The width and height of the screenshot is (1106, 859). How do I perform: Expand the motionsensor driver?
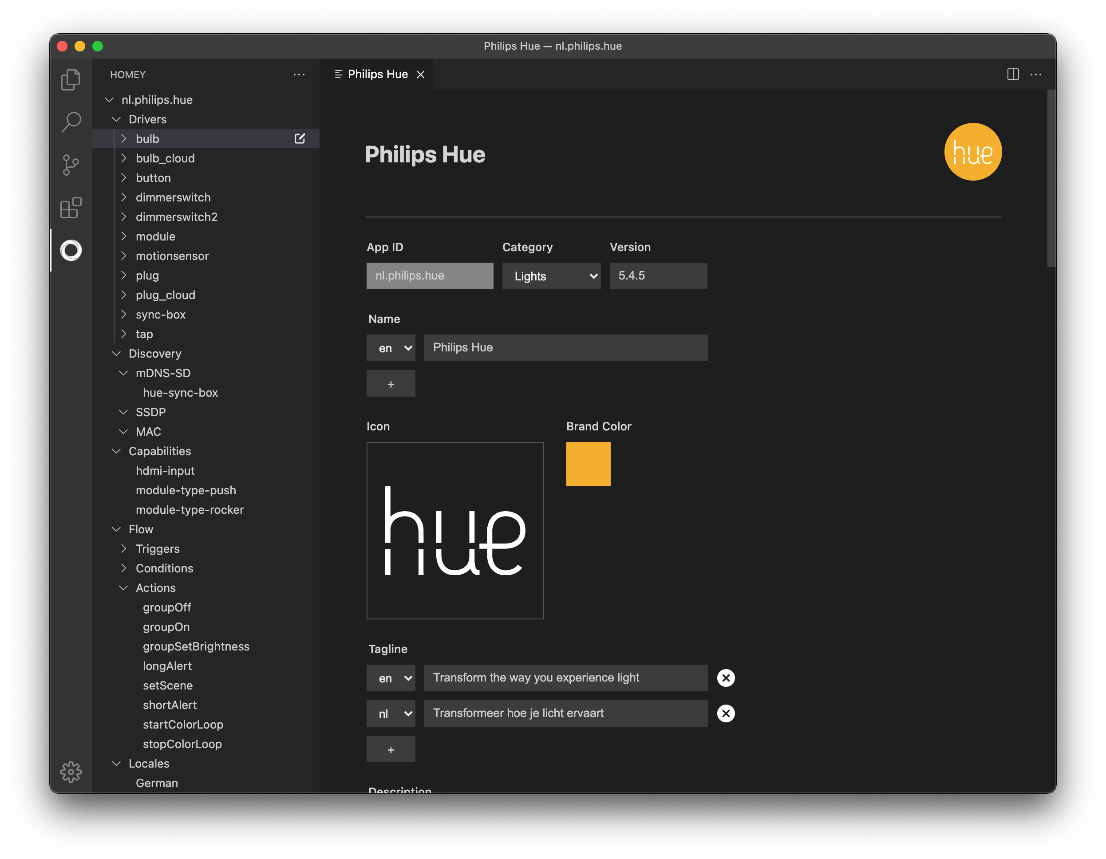[123, 256]
